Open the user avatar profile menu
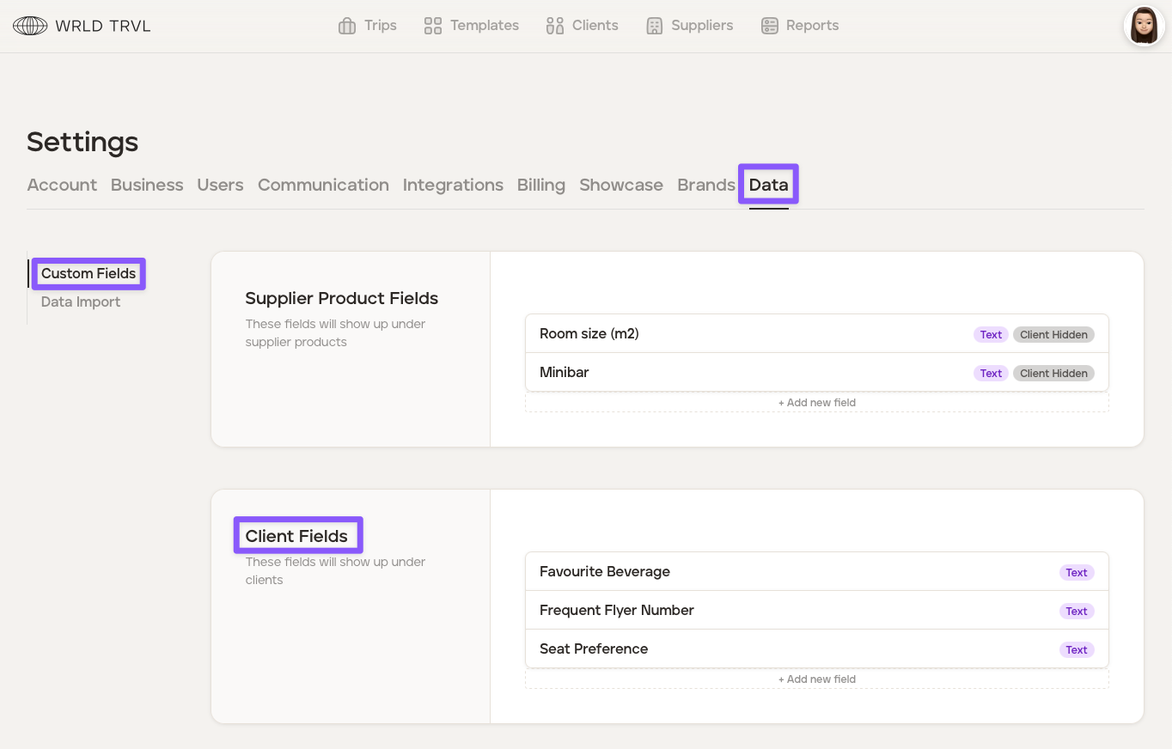 (1144, 26)
